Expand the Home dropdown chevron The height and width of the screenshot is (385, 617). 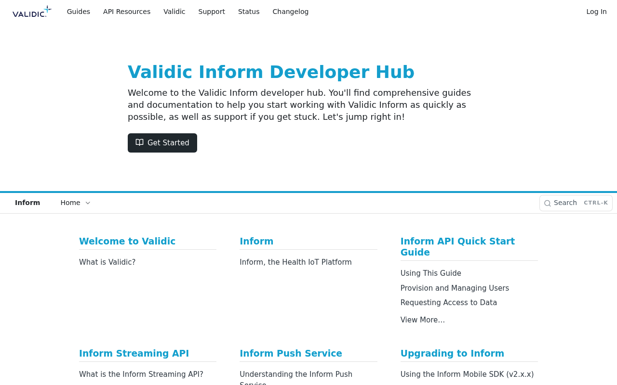(88, 203)
